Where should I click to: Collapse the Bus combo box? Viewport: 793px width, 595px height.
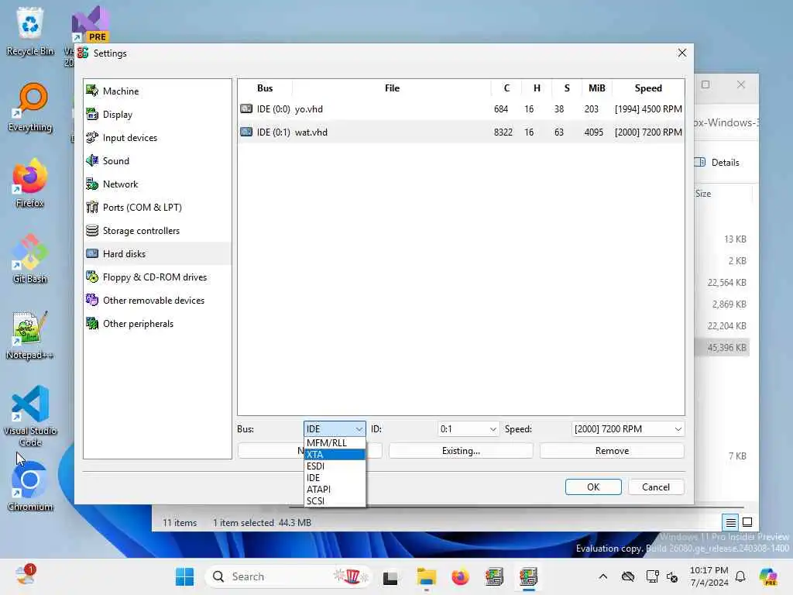pos(335,429)
